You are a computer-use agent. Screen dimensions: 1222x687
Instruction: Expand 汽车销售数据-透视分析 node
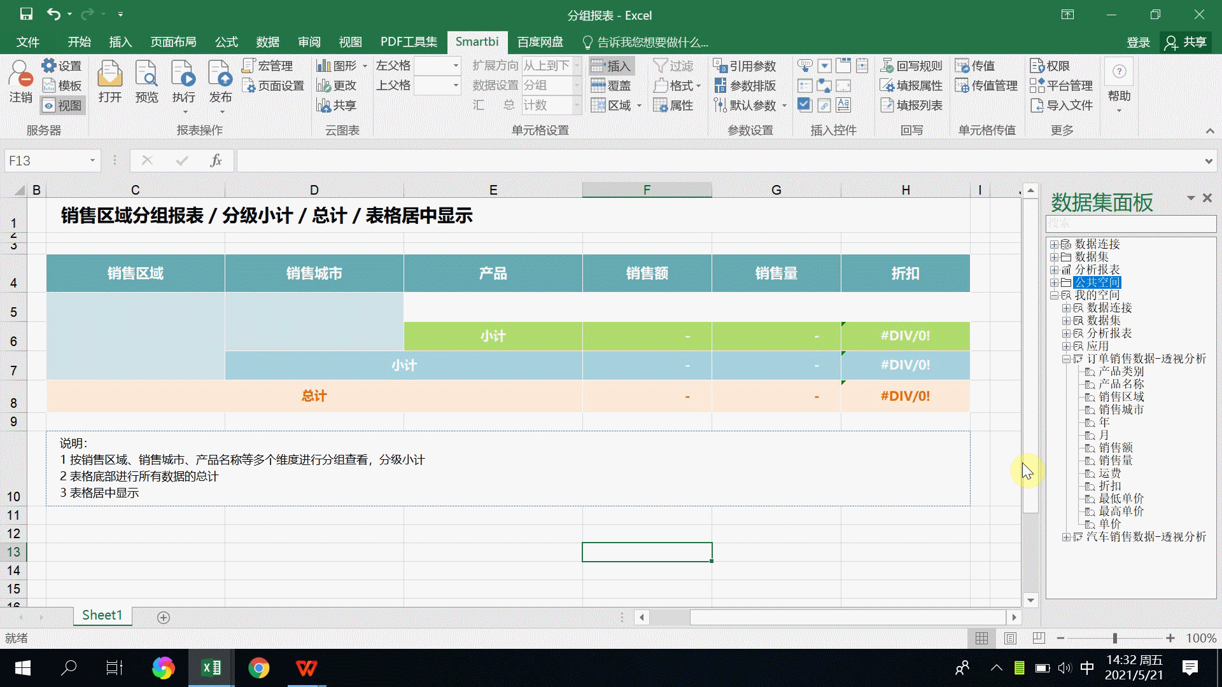pos(1066,537)
